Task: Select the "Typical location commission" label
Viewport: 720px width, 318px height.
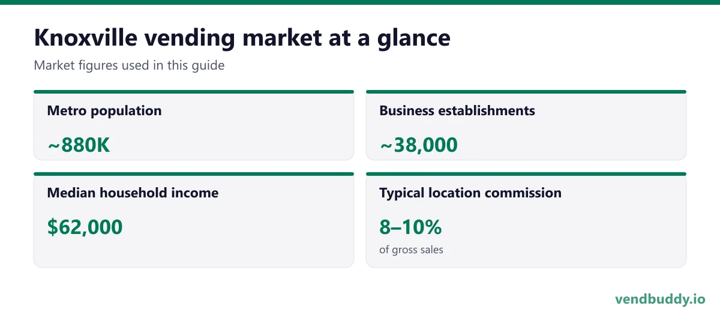Action: [x=470, y=193]
